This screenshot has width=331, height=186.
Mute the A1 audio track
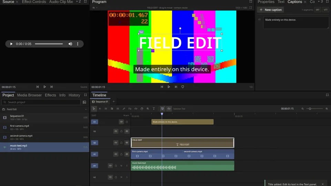121,166
